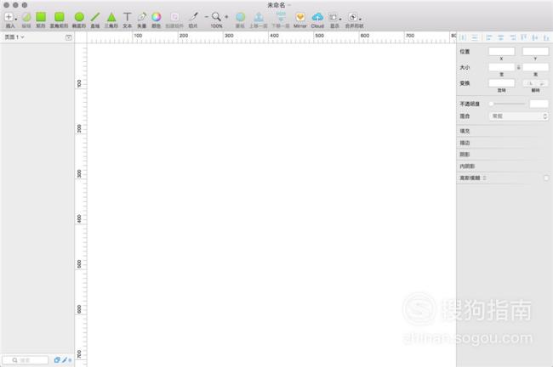Click the align bottom inspector icon

[x=546, y=37]
